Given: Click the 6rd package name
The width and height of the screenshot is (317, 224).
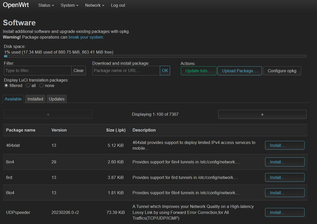Looking at the screenshot, I should click(9, 177).
